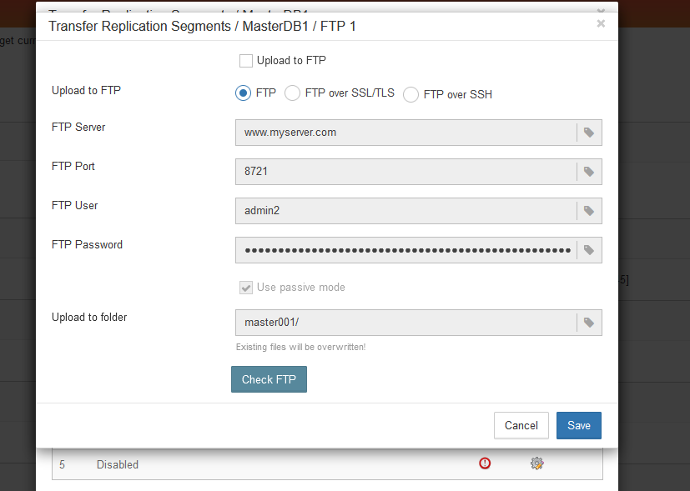690x491 pixels.
Task: Open gear settings icon for Disabled row
Action: click(536, 463)
